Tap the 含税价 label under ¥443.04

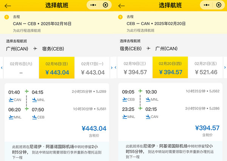pyautogui.click(x=94, y=136)
